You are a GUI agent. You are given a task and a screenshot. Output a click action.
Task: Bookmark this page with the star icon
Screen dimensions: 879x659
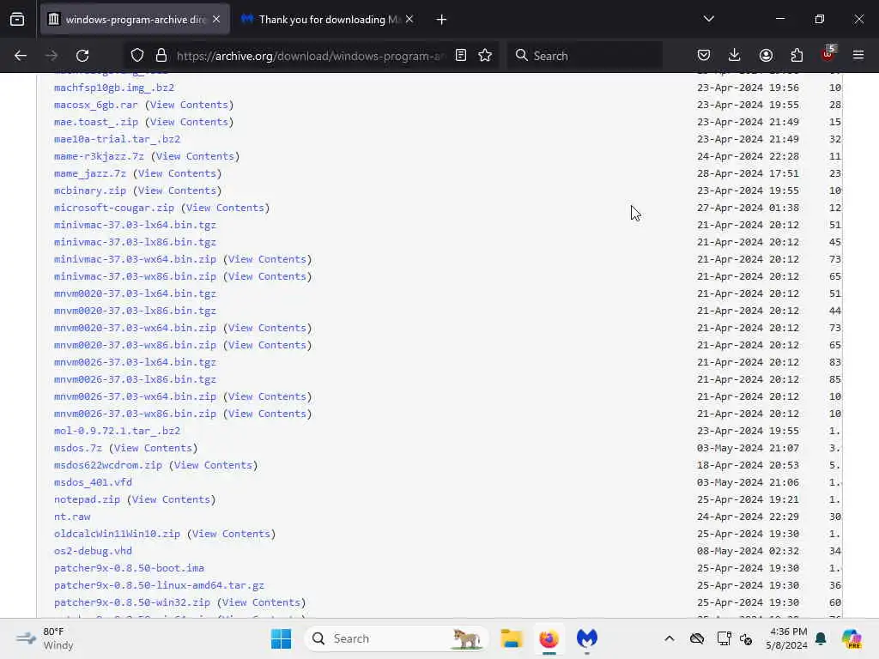click(486, 56)
